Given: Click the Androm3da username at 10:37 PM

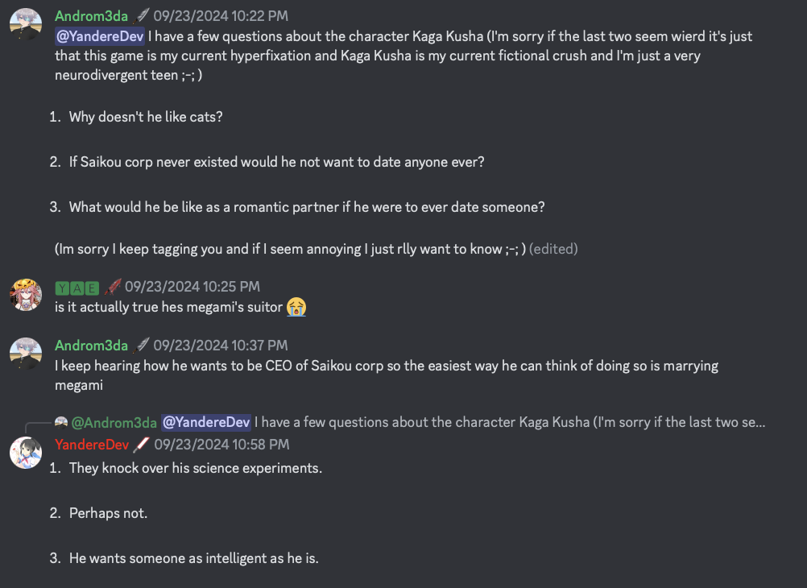Looking at the screenshot, I should tap(91, 346).
